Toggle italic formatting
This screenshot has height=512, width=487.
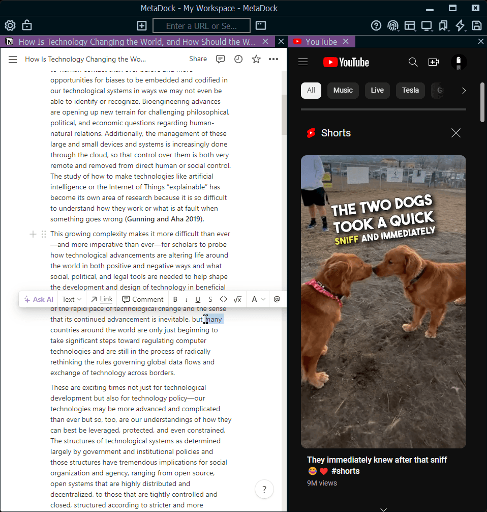[x=186, y=299]
